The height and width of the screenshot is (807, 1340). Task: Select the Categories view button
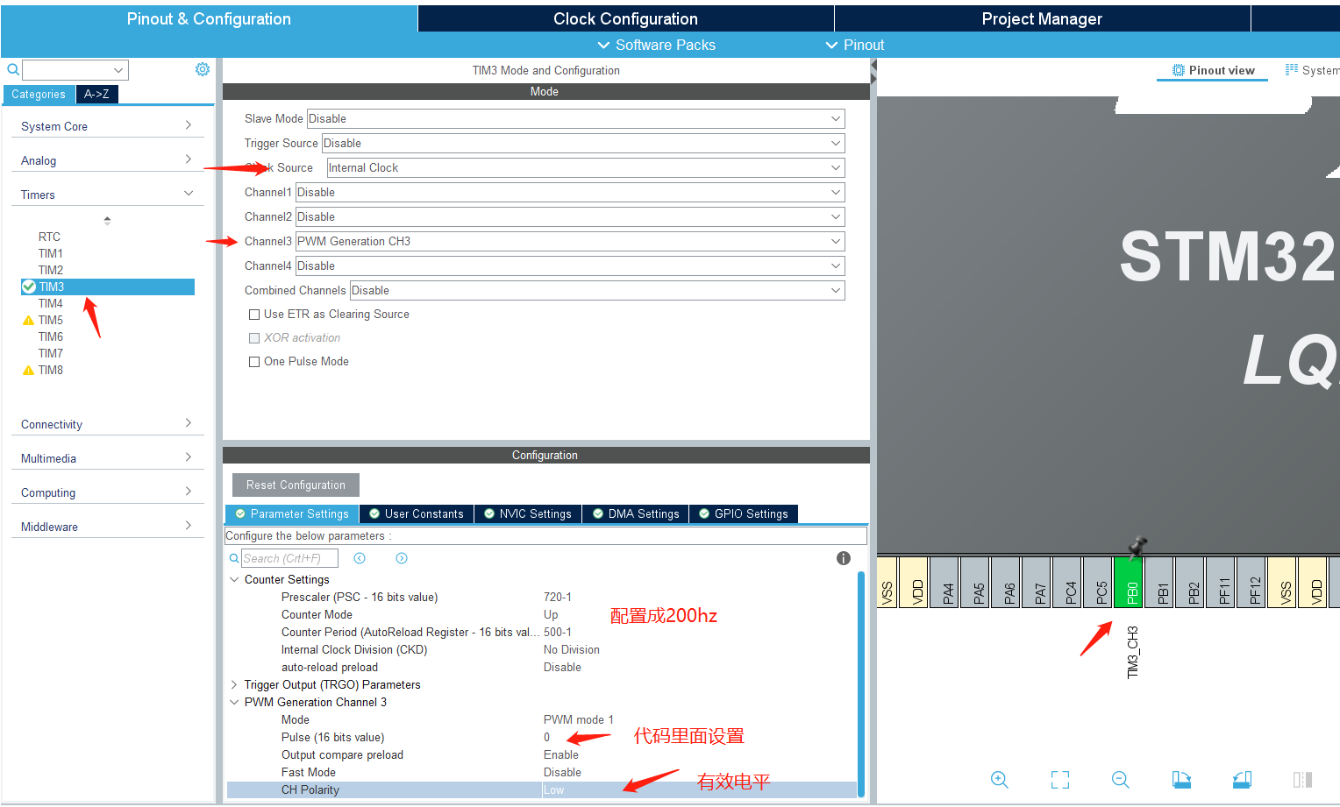coord(39,94)
